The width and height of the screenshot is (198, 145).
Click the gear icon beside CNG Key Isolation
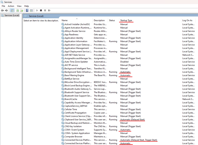(x=63, y=126)
